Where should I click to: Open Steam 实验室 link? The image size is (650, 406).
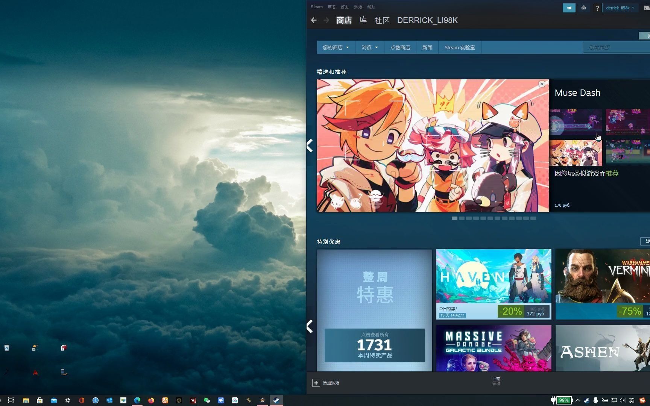coord(460,47)
